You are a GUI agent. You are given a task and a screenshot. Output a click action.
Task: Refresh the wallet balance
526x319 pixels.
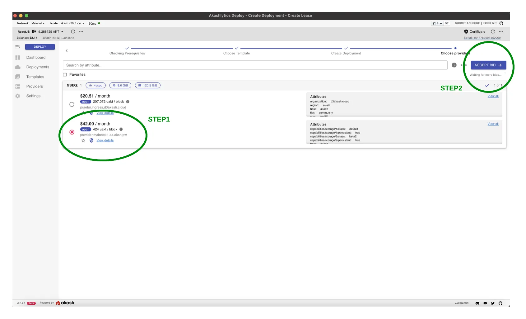[73, 31]
